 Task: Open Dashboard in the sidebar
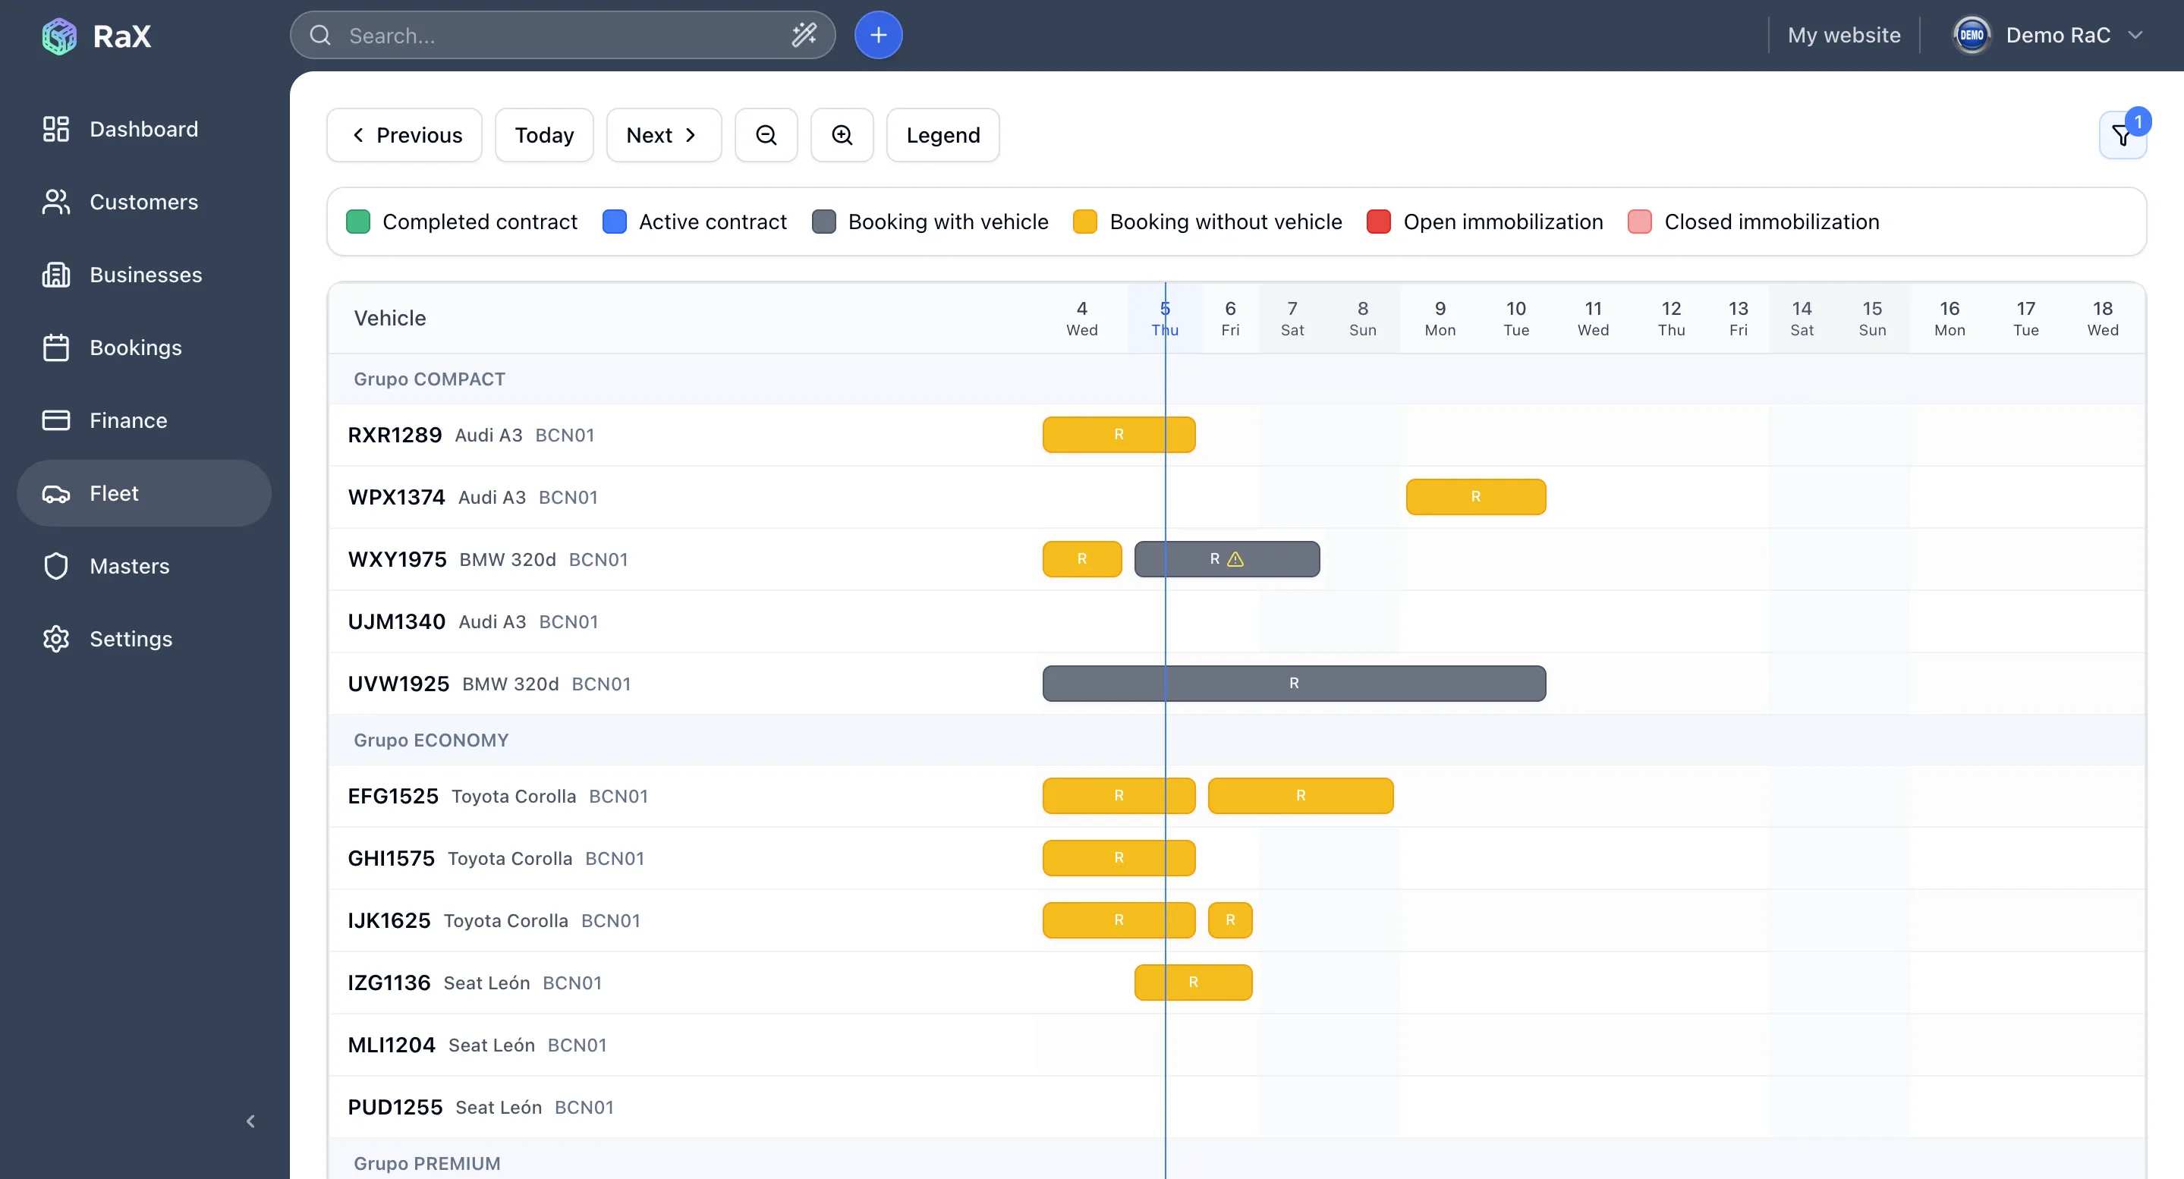pyautogui.click(x=144, y=129)
